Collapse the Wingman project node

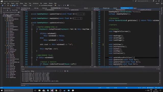tap(4, 16)
